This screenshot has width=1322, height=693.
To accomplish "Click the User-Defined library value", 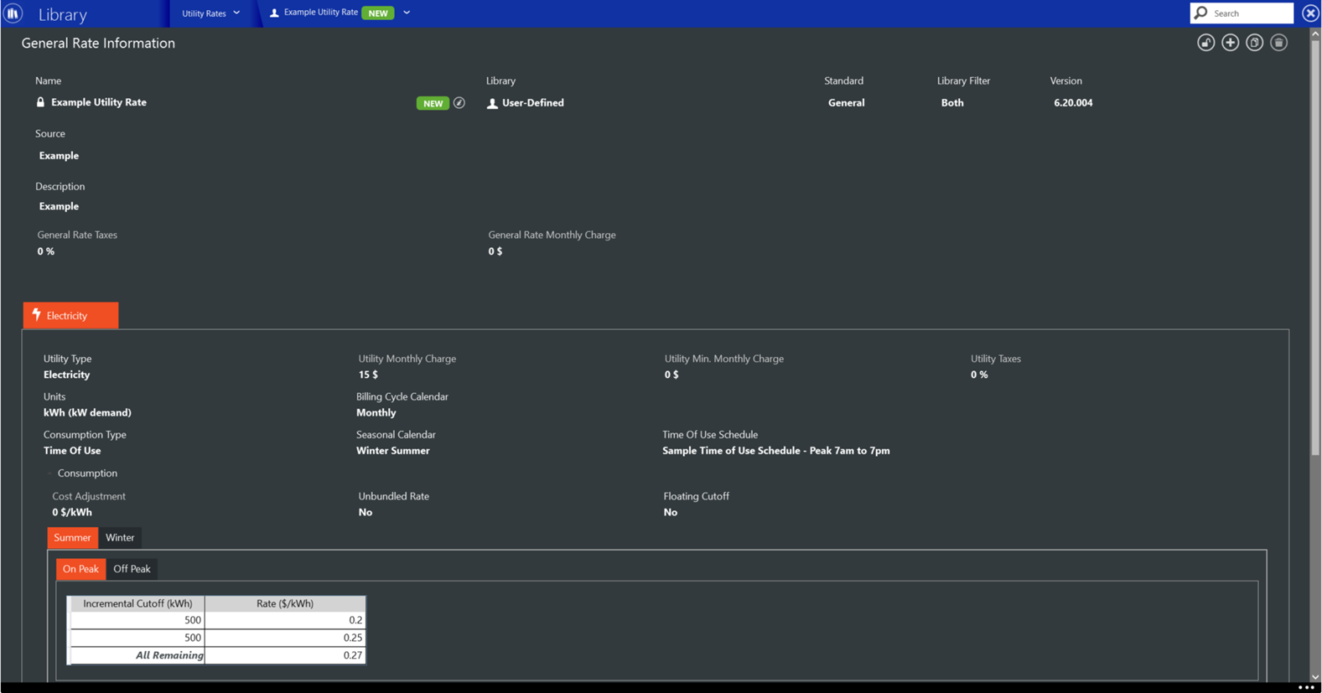I will (533, 103).
